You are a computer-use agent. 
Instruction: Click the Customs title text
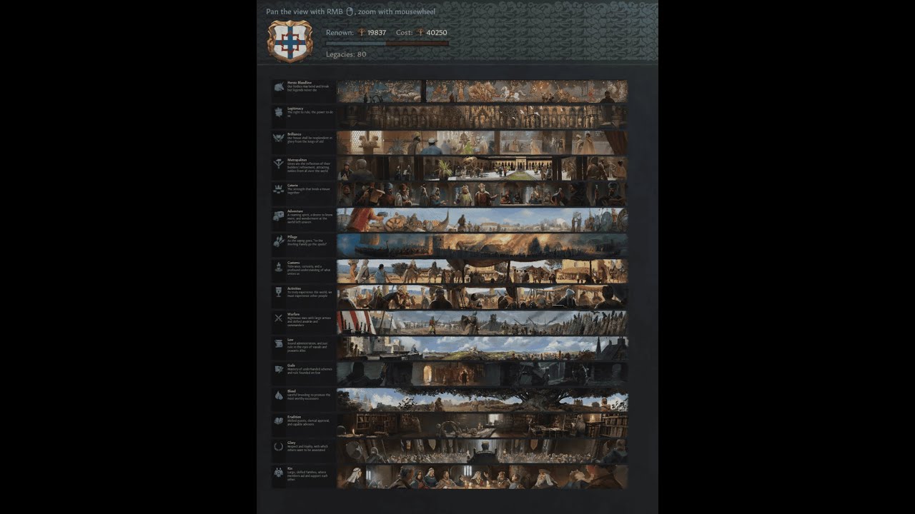click(294, 263)
